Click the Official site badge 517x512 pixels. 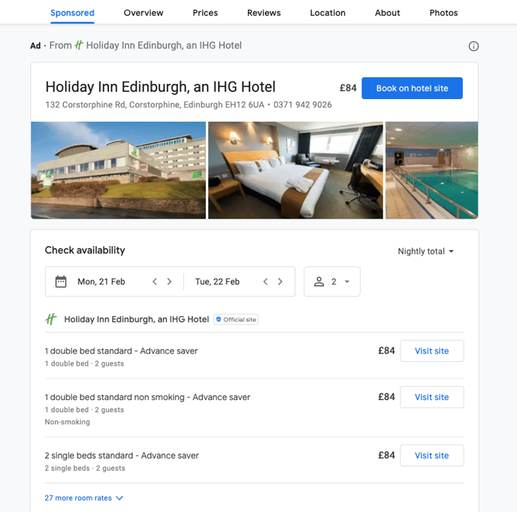point(236,319)
